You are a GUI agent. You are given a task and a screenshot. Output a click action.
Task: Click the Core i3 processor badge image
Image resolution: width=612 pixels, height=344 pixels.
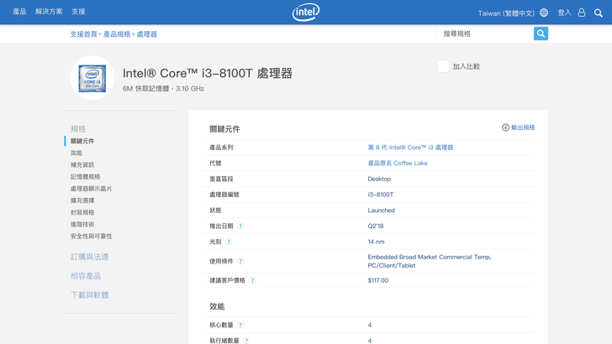(x=92, y=77)
